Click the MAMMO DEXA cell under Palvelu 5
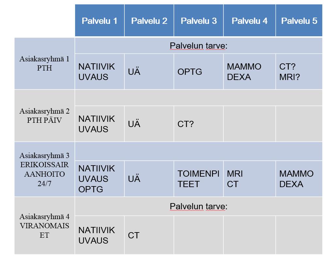The height and width of the screenshot is (256, 324). click(299, 179)
